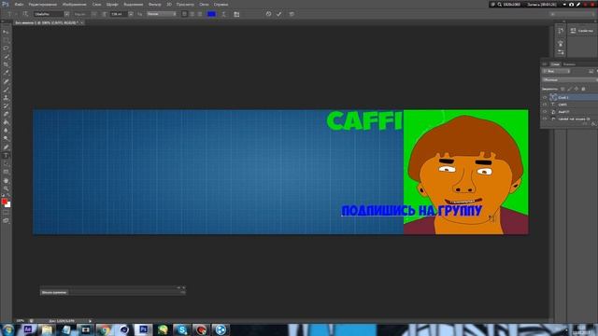Open the Окно menu
The height and width of the screenshot is (336, 598).
click(x=204, y=5)
